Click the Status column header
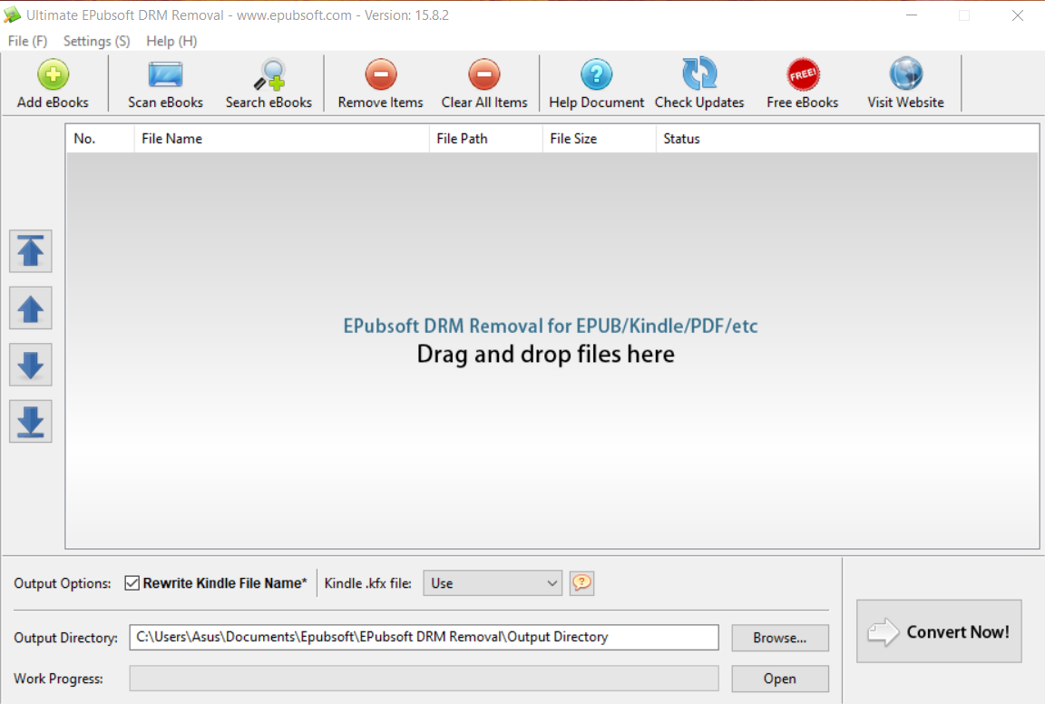Image resolution: width=1045 pixels, height=704 pixels. click(847, 139)
